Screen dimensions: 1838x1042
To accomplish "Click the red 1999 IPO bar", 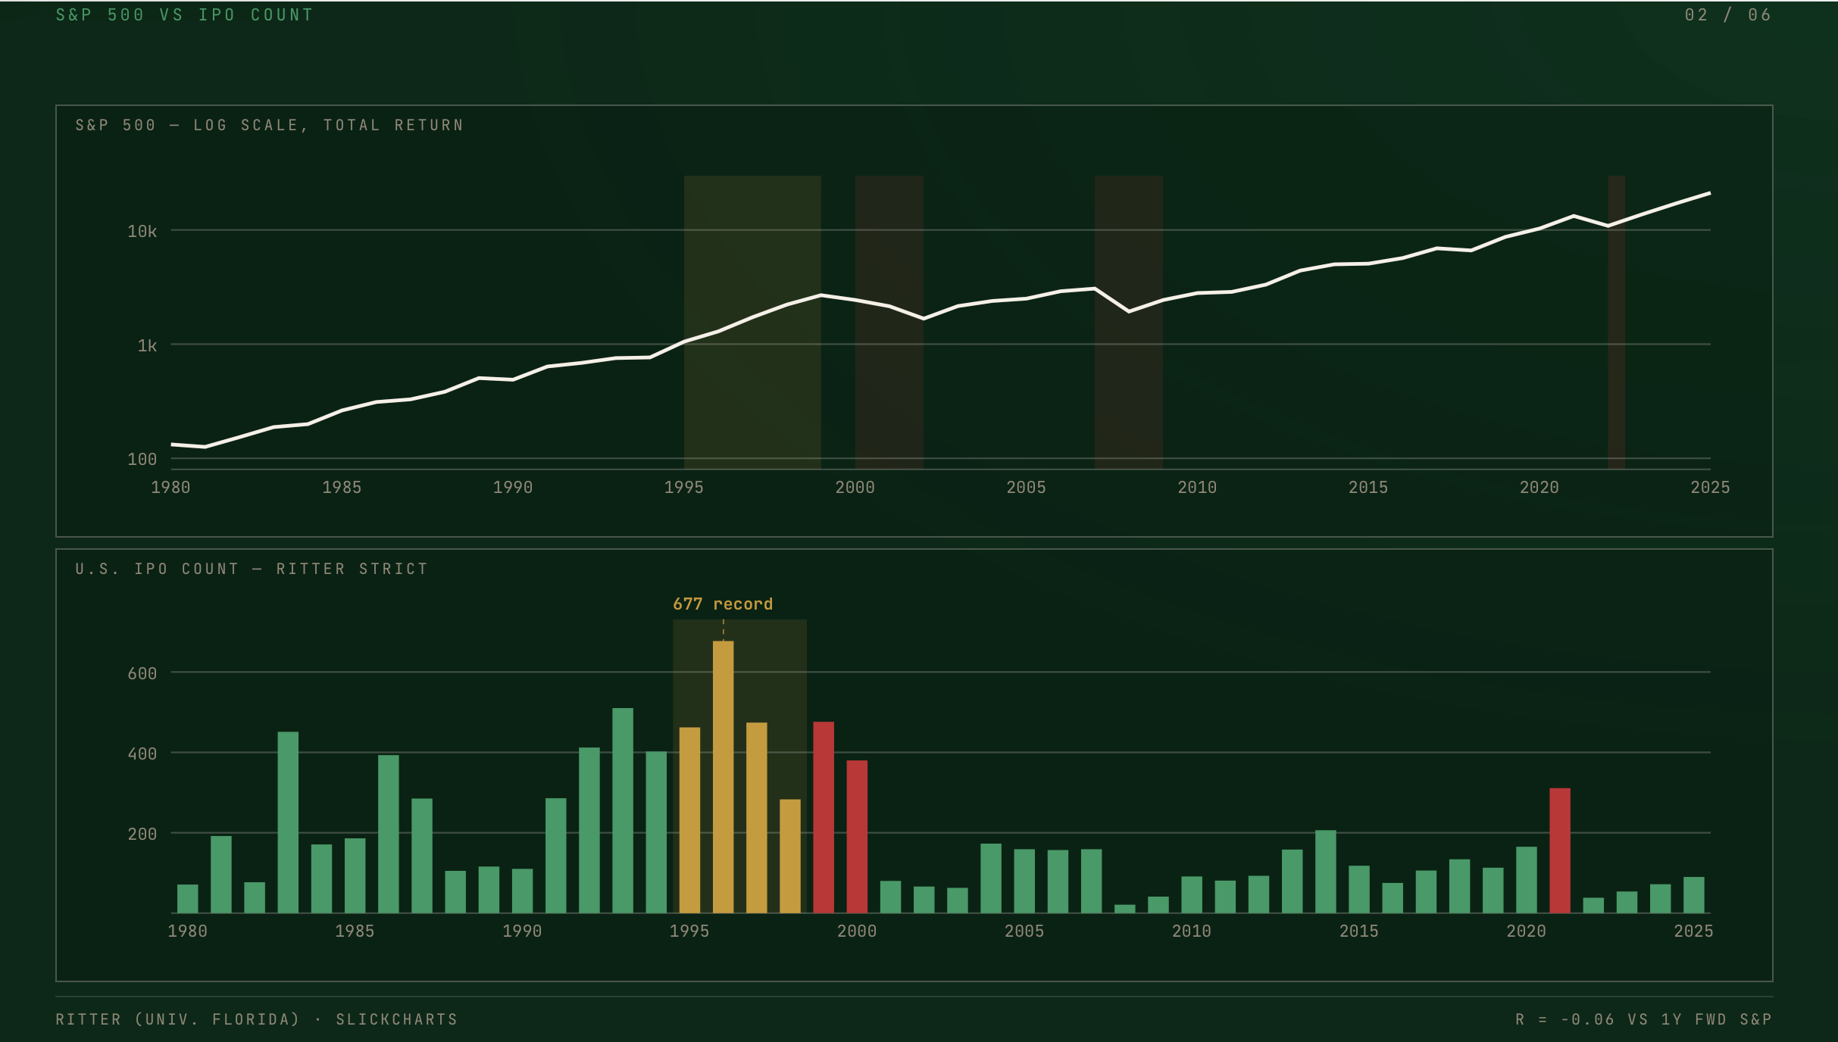I will tap(824, 817).
